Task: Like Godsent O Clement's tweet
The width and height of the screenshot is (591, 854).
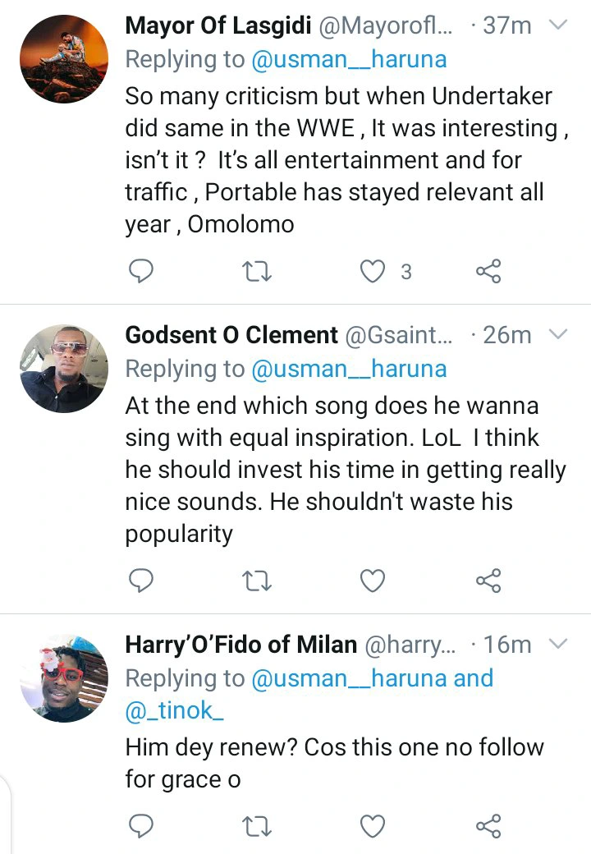Action: click(x=373, y=581)
